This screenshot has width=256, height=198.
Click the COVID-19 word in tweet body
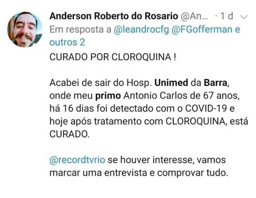click(x=206, y=108)
